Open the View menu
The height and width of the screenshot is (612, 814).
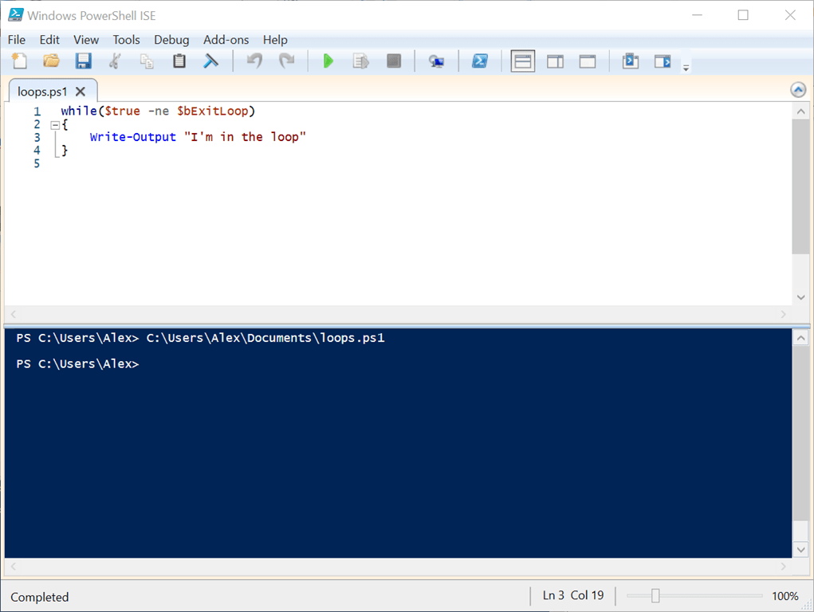pos(86,40)
